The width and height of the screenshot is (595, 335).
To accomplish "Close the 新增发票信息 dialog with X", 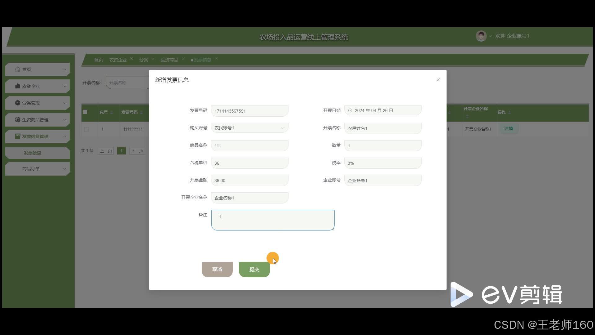I will pyautogui.click(x=438, y=80).
